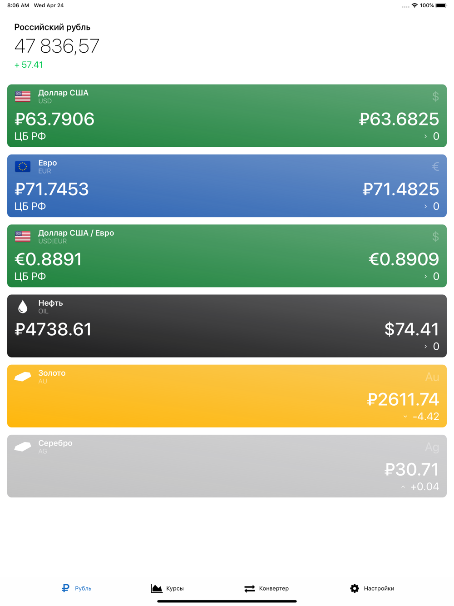Tap the green +57.41 change value

pos(29,65)
